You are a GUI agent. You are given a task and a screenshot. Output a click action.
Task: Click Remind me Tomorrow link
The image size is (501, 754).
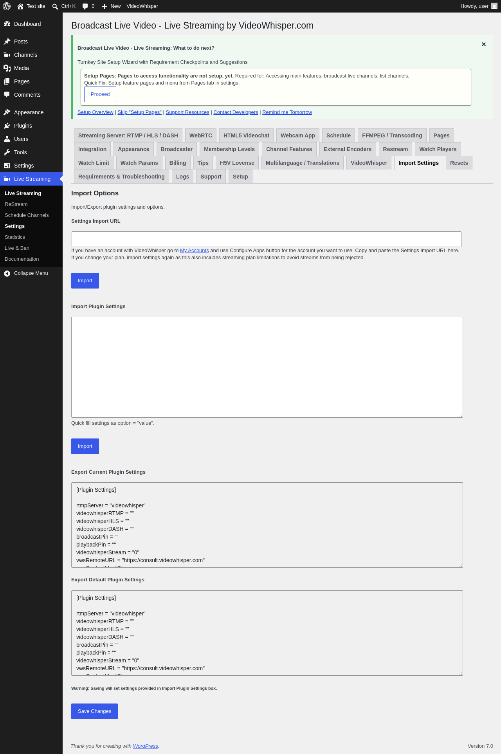click(287, 112)
